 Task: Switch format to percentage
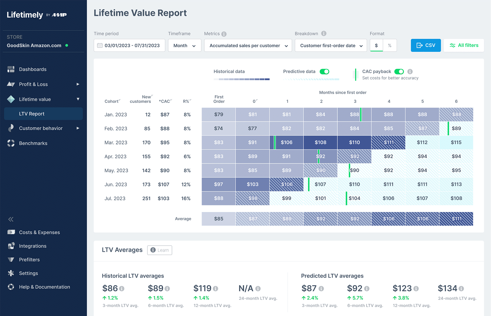coord(390,45)
